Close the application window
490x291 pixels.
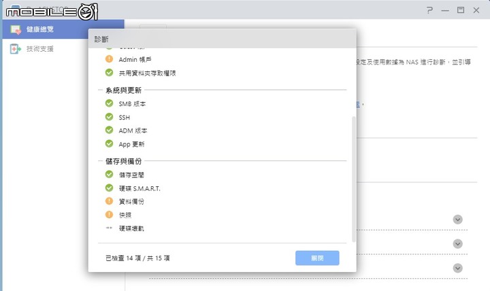click(476, 10)
